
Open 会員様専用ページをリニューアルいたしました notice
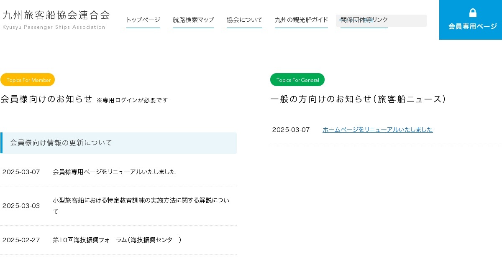click(x=114, y=172)
